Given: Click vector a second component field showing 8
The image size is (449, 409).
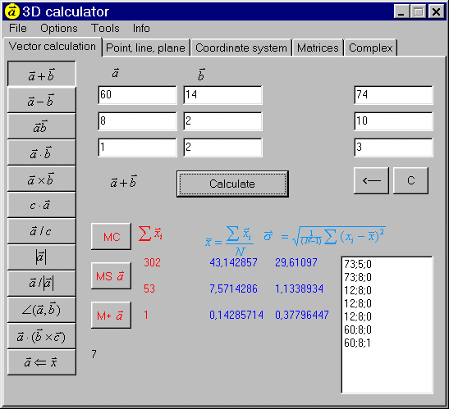Looking at the screenshot, I should 137,121.
